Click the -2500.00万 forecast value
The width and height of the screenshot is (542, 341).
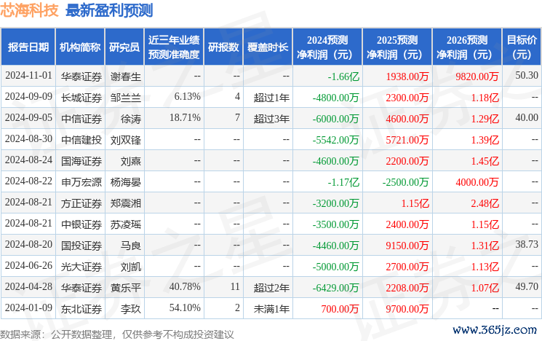[x=405, y=182]
